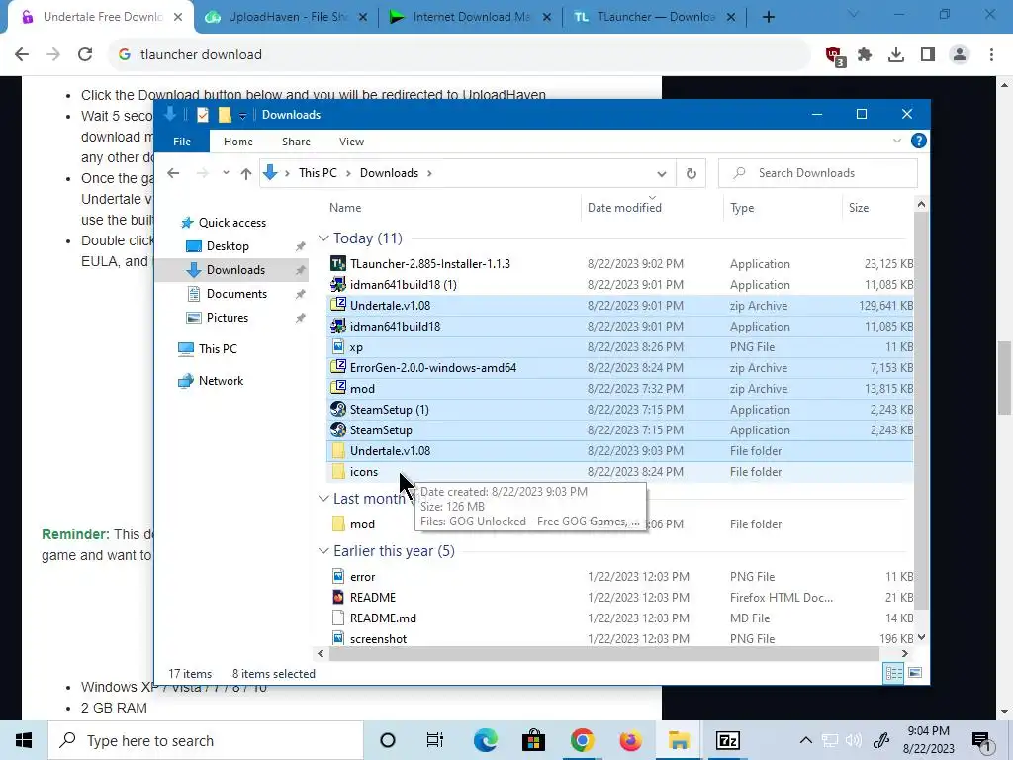Open Microsoft Store from taskbar

click(533, 740)
